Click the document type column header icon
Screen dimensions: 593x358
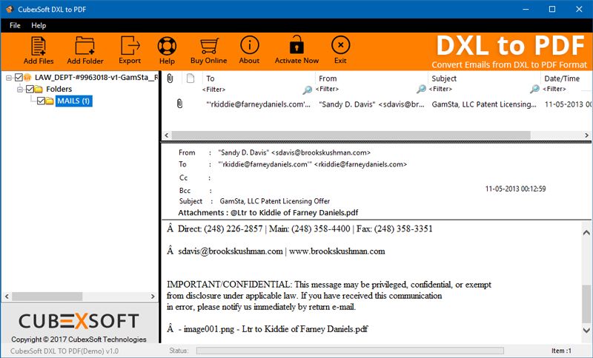pyautogui.click(x=191, y=78)
